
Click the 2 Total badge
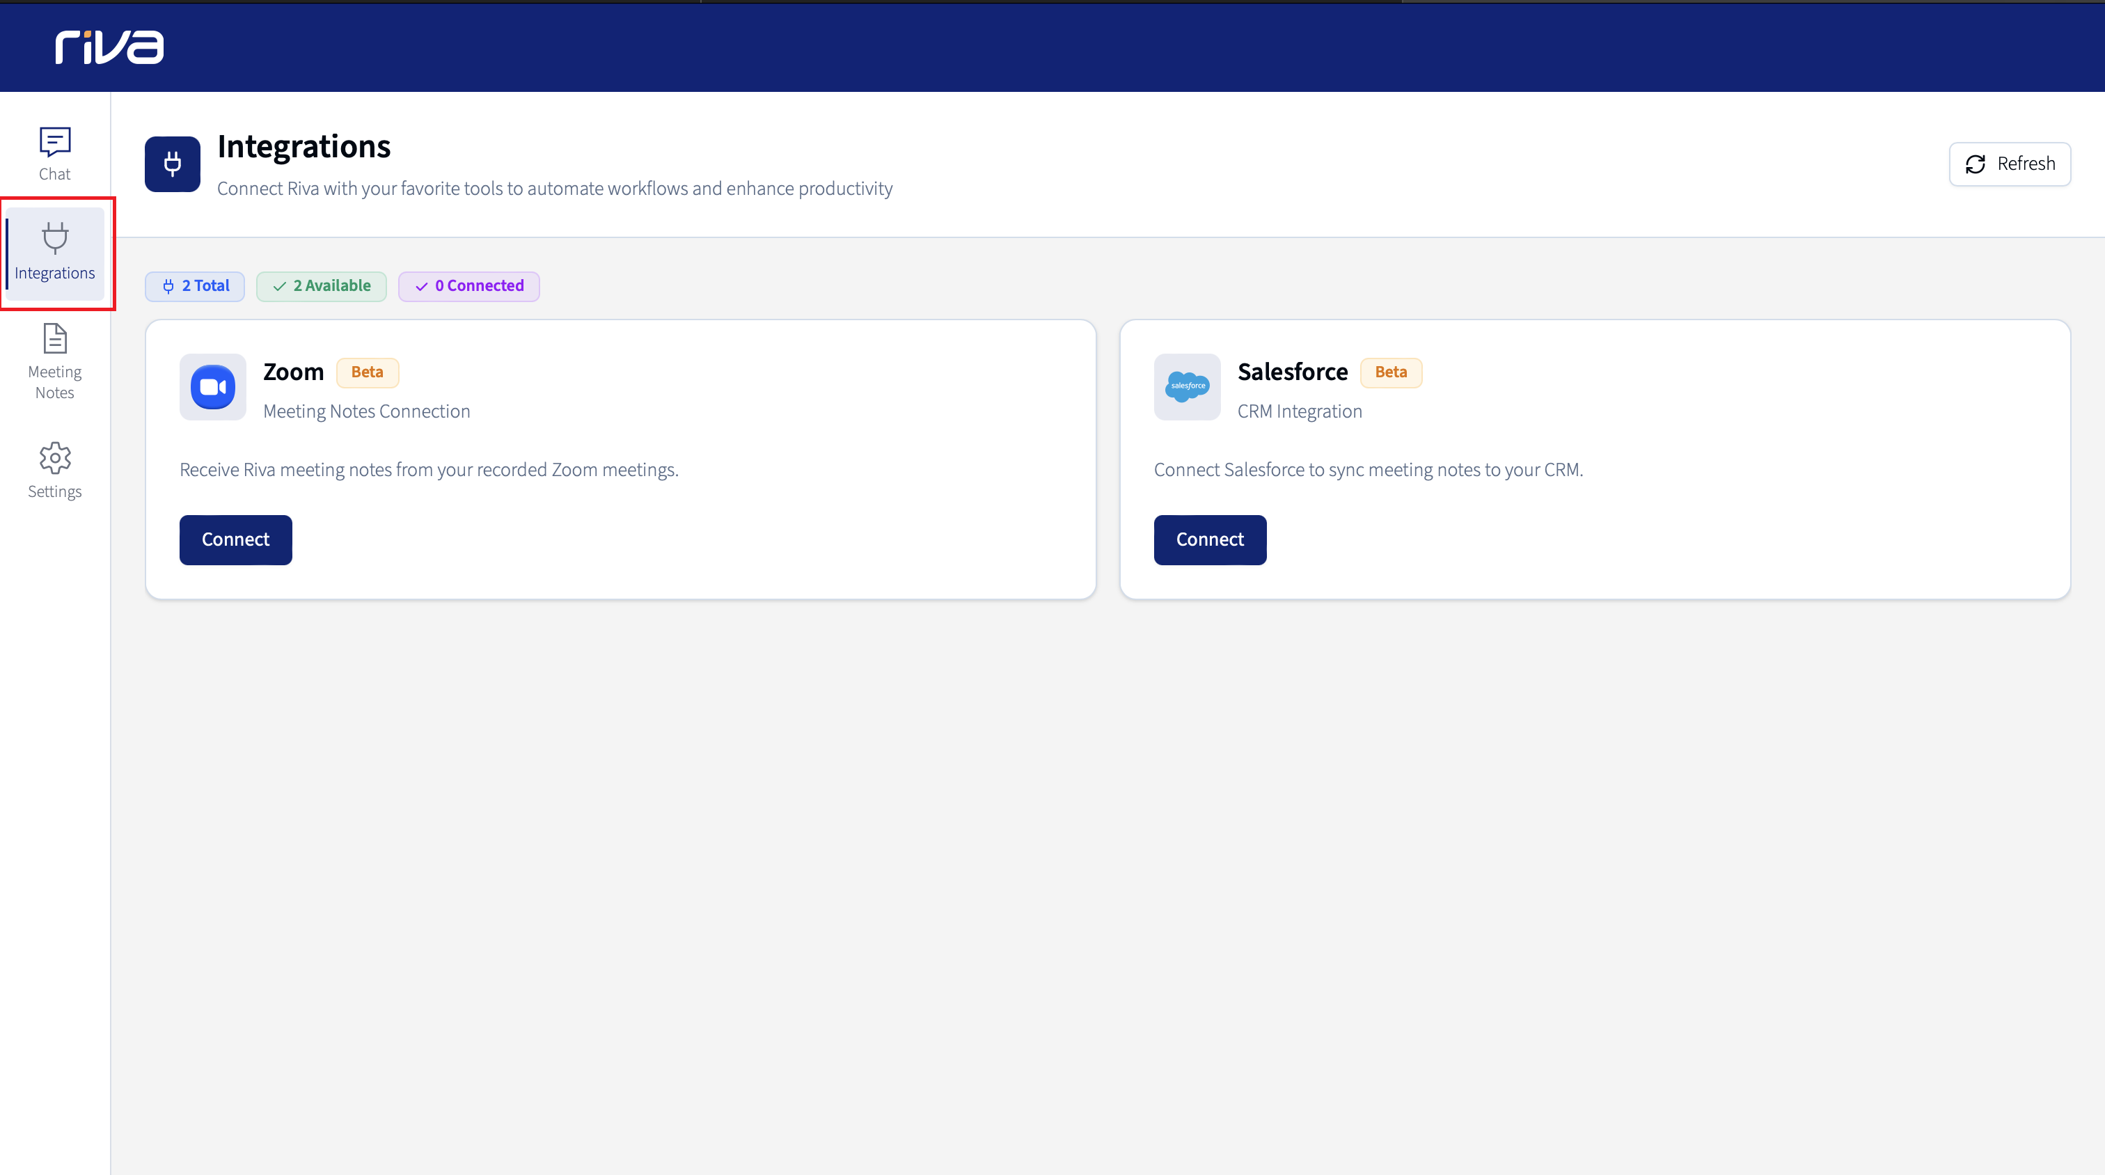click(196, 286)
